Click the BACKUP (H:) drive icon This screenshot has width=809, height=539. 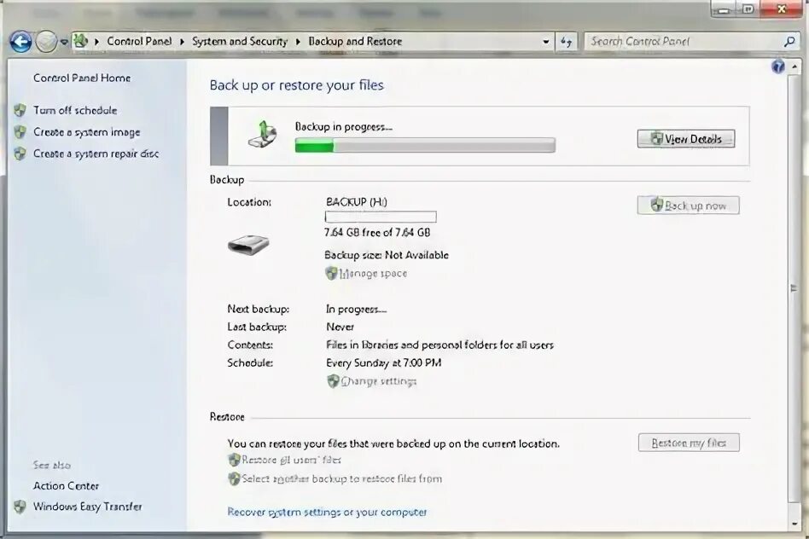click(248, 245)
